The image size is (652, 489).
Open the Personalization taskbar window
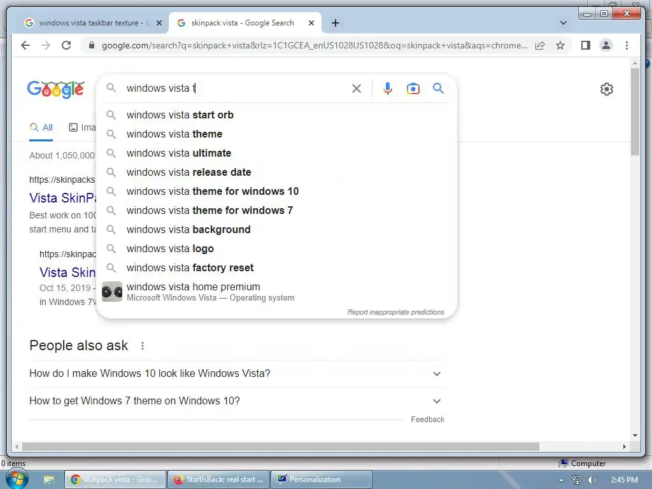(x=322, y=479)
